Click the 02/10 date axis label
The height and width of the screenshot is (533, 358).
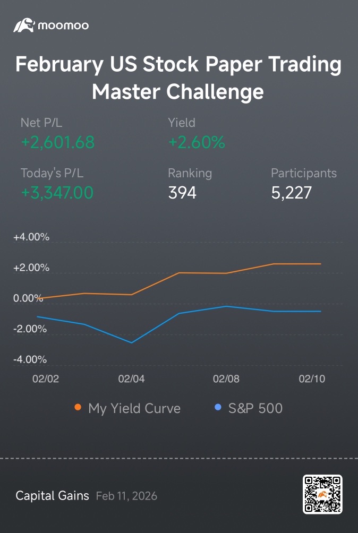click(312, 379)
